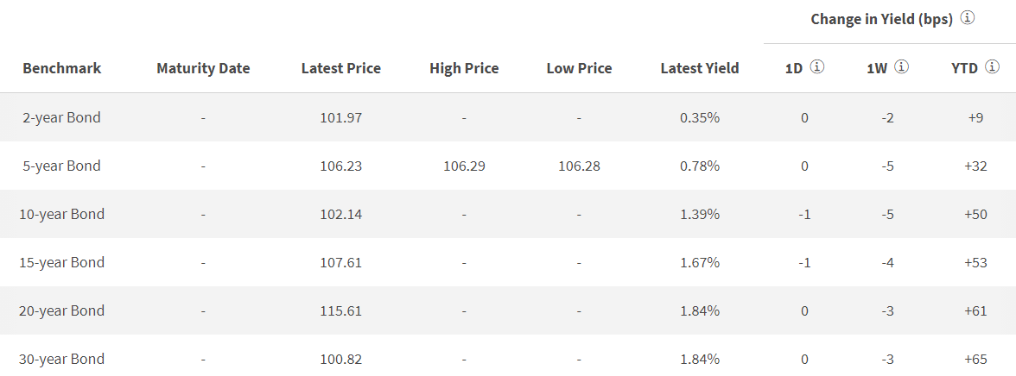The width and height of the screenshot is (1016, 376).
Task: Open the 20-year Bond row
Action: (61, 310)
